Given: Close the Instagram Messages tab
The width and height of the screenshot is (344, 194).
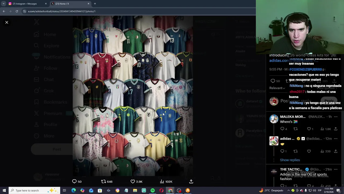Looking at the screenshot, I should coord(46,4).
